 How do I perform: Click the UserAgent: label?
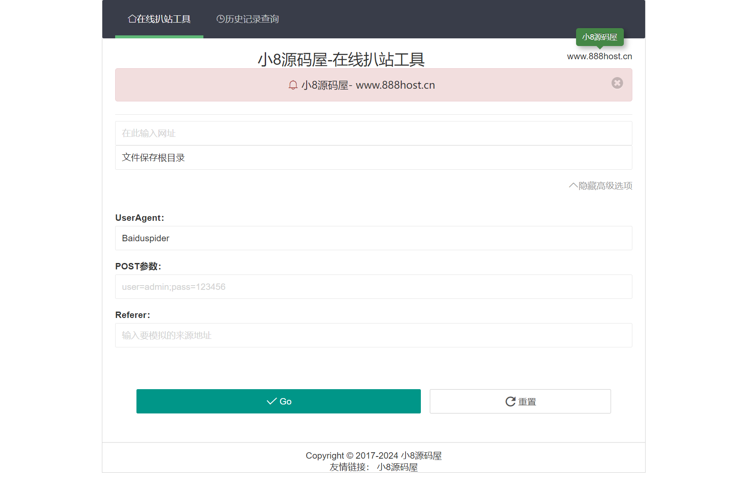[139, 218]
